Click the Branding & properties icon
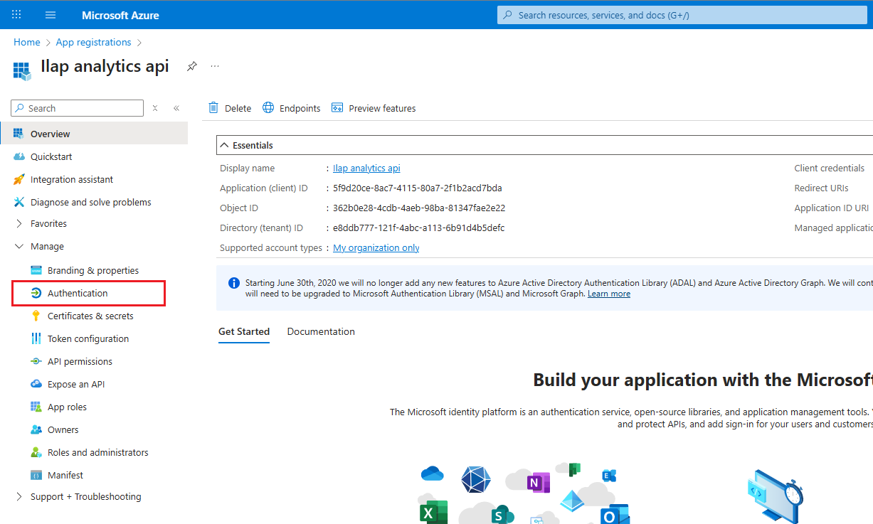This screenshot has height=524, width=873. (36, 270)
